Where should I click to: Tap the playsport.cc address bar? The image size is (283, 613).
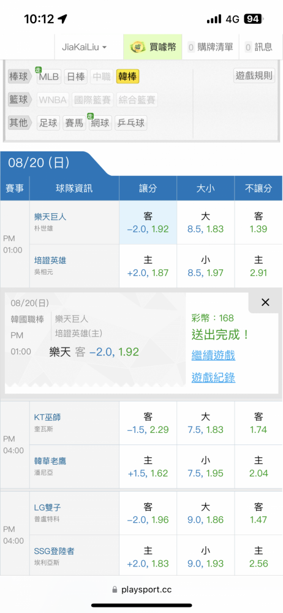click(141, 590)
